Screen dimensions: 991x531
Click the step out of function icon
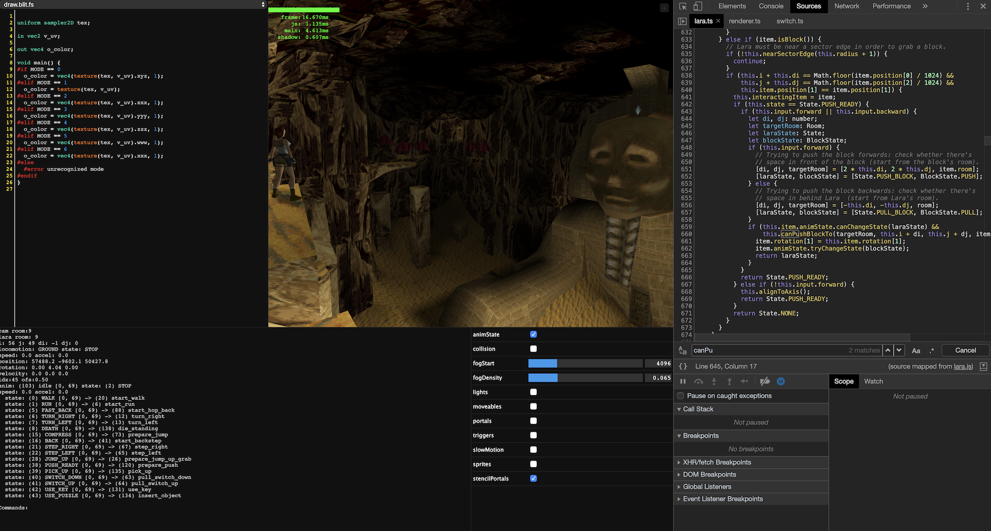pos(729,381)
